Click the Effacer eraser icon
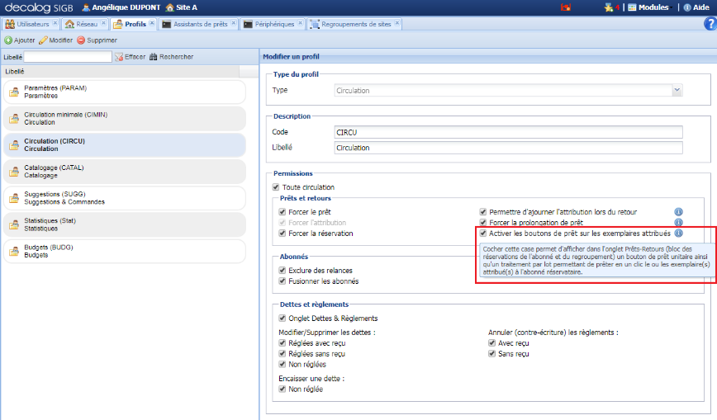Screen dimensions: 717x420 119,57
